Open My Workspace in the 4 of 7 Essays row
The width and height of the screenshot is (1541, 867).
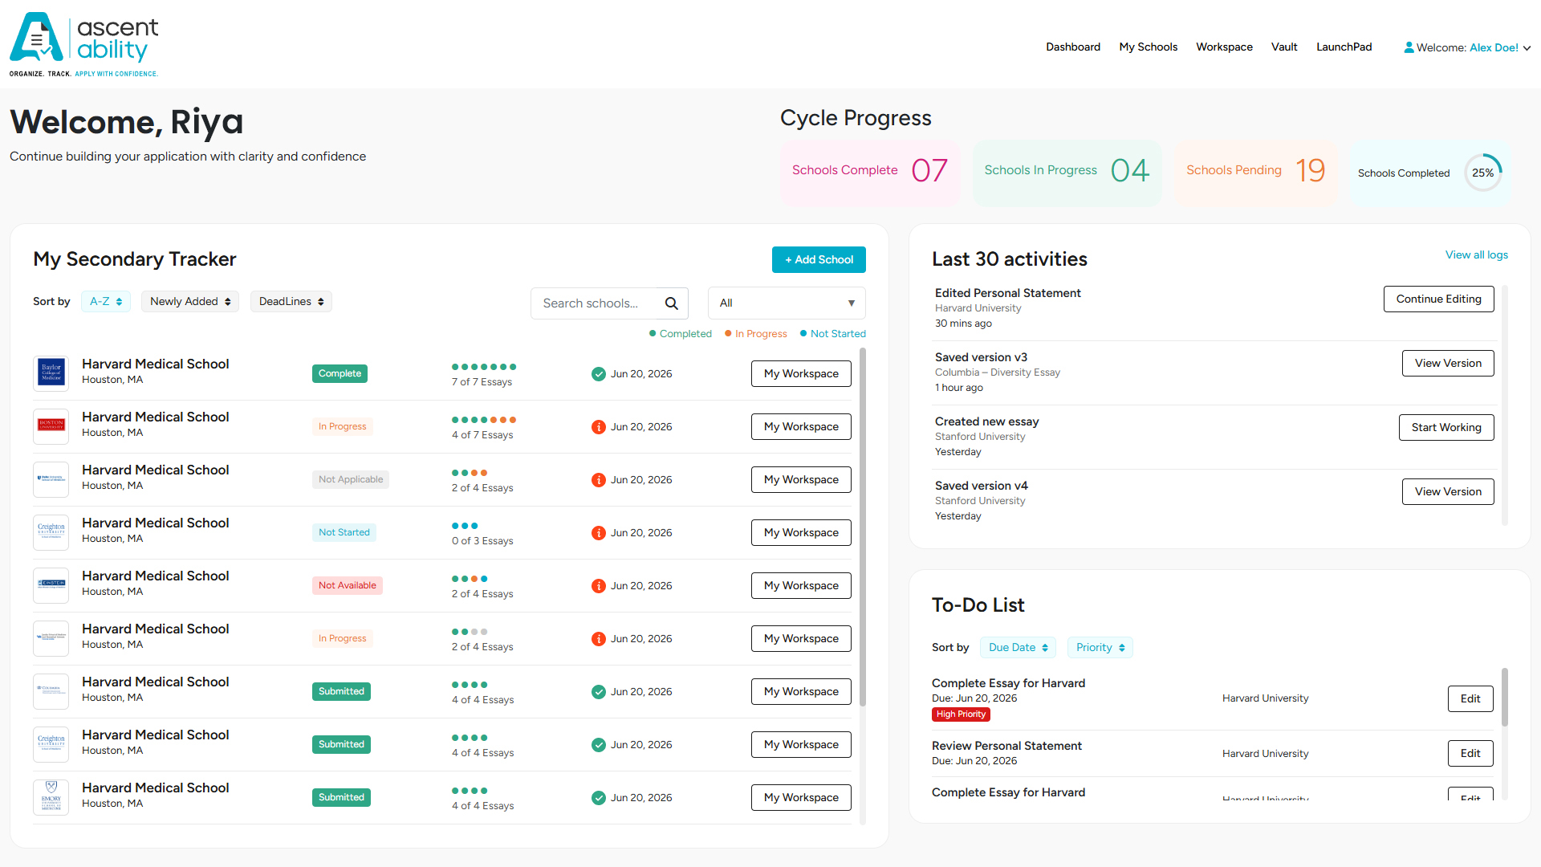801,426
